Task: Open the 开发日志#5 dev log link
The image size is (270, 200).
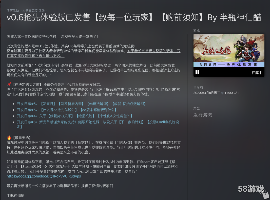Action: point(27,110)
